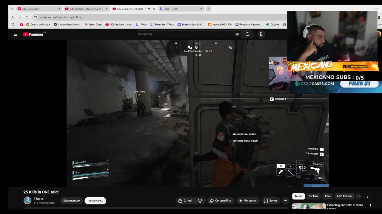Like the video showing 2,1 mil

pyautogui.click(x=185, y=201)
